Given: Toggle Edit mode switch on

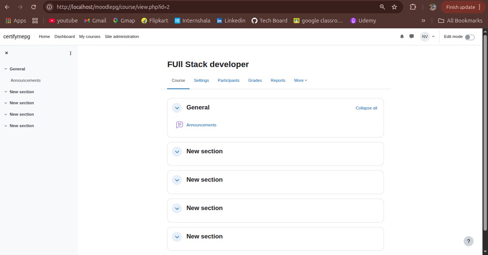Looking at the screenshot, I should [470, 37].
